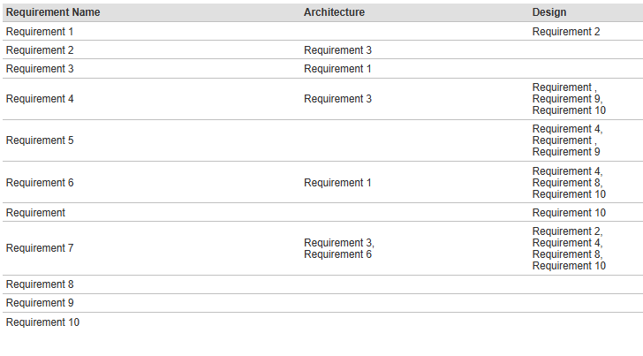Screen dimensions: 643x356
Task: Select Requirement 4 in the Requirement Name column
Action: point(40,99)
